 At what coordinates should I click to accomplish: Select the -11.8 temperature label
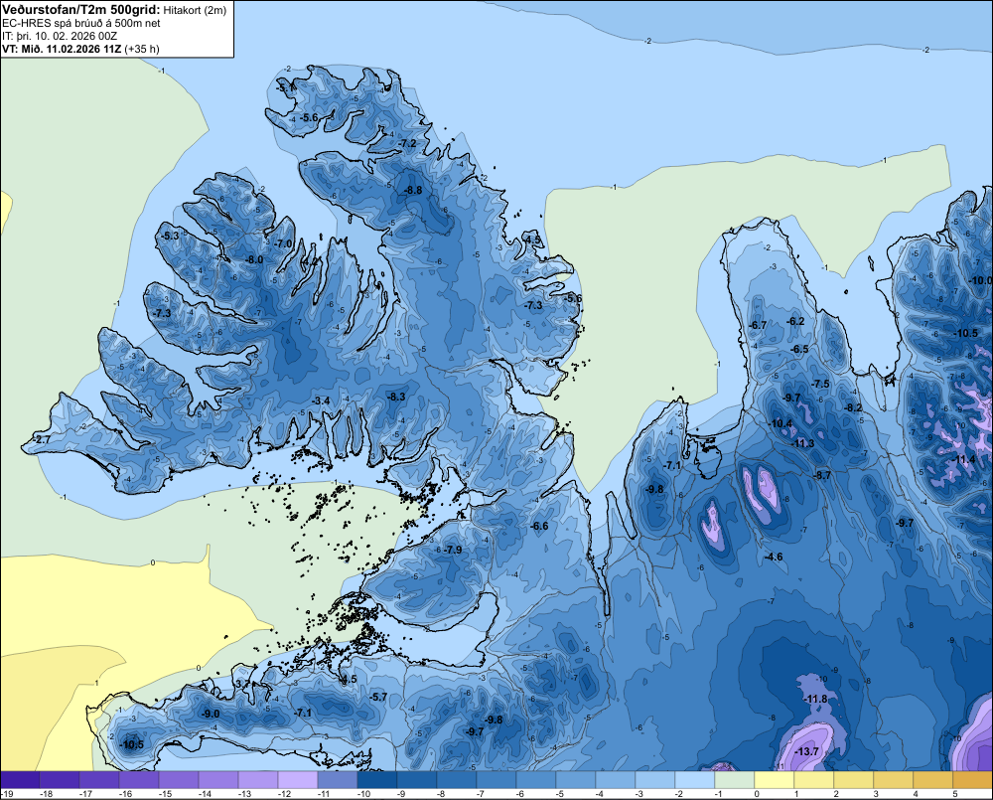click(815, 699)
